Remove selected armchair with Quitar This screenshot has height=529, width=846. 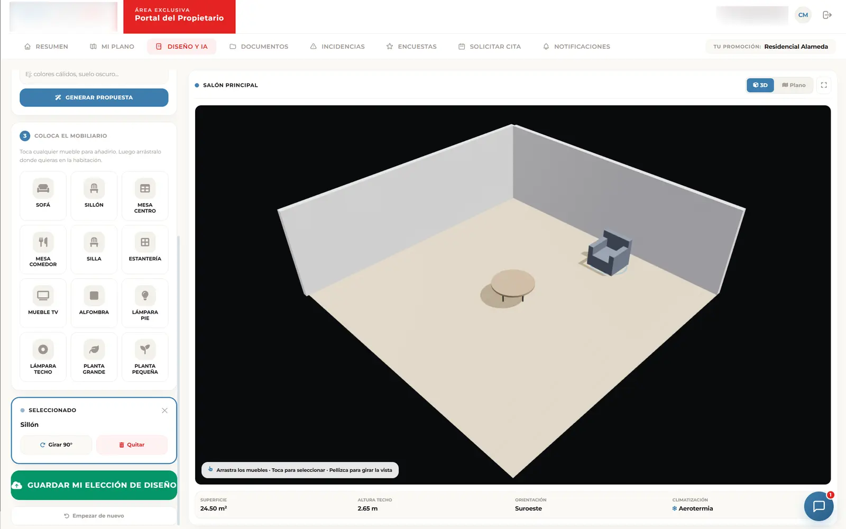click(x=132, y=445)
